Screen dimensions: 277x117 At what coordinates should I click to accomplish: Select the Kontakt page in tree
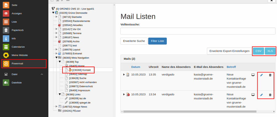(81, 70)
